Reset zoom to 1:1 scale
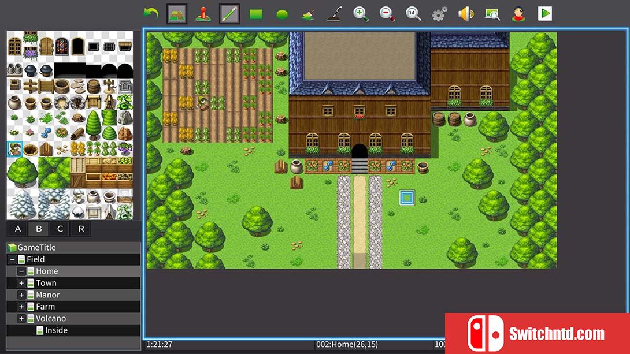The width and height of the screenshot is (630, 354). click(x=413, y=14)
